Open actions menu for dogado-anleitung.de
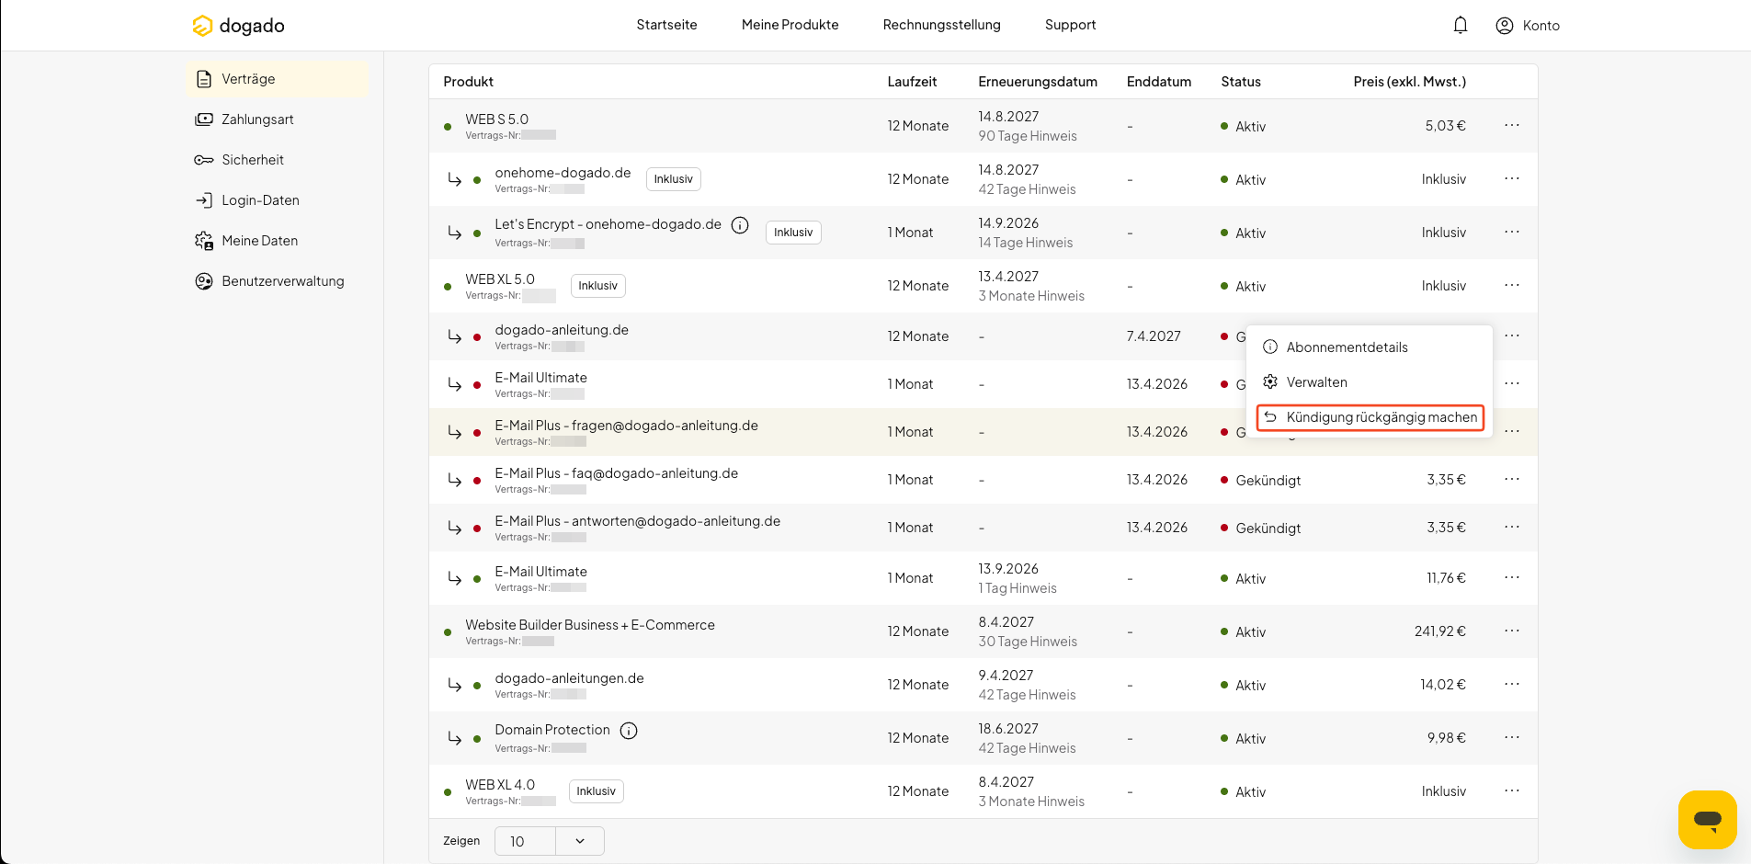Screen dimensions: 1751x864 [x=1512, y=335]
